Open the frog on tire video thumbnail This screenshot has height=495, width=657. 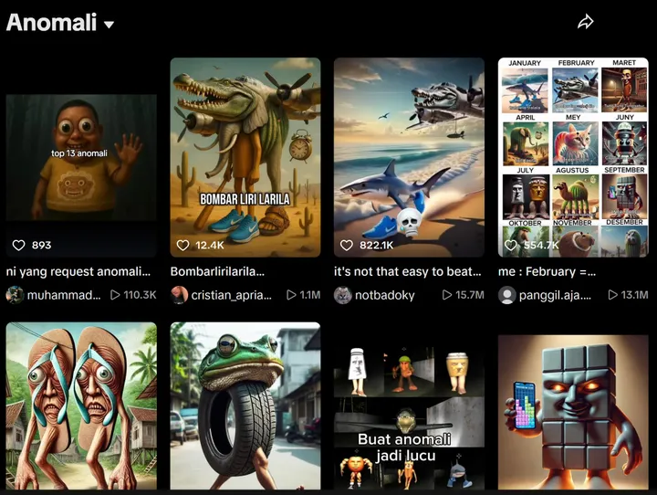pos(245,405)
